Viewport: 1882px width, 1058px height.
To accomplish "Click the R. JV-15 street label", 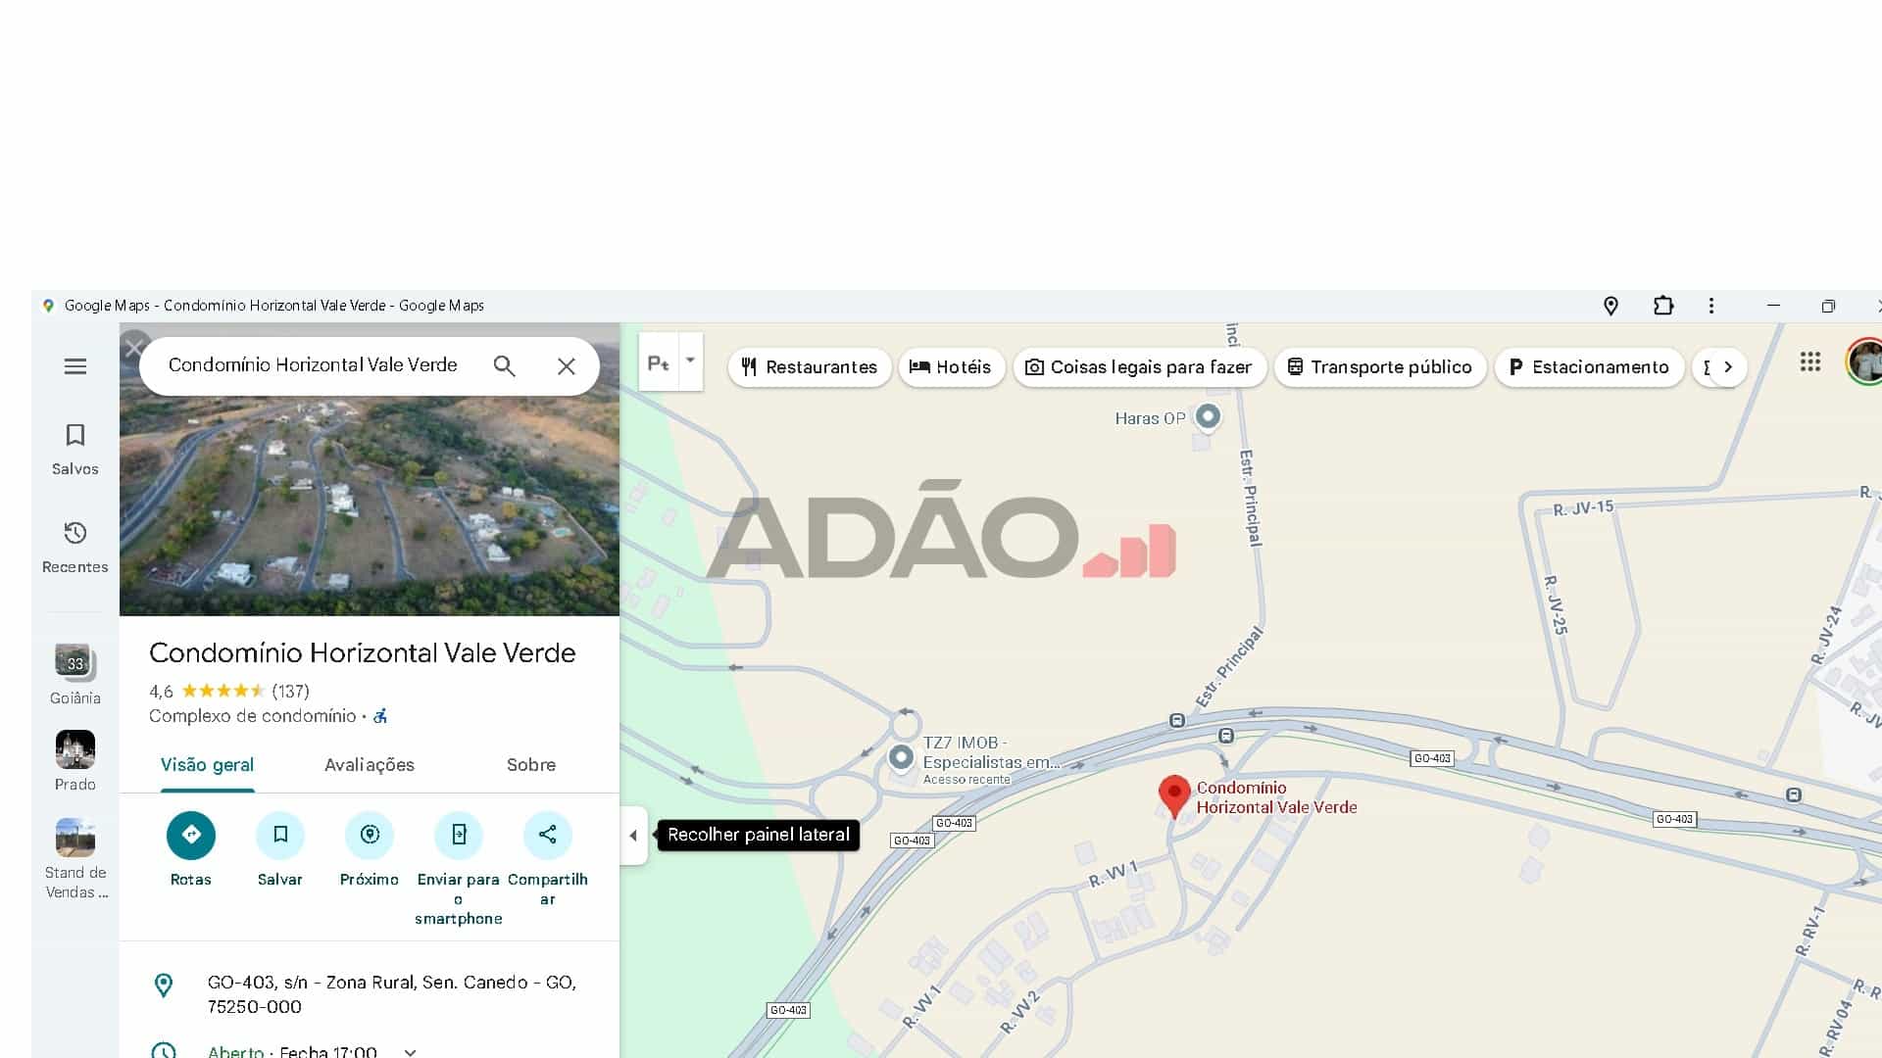I will pyautogui.click(x=1583, y=507).
